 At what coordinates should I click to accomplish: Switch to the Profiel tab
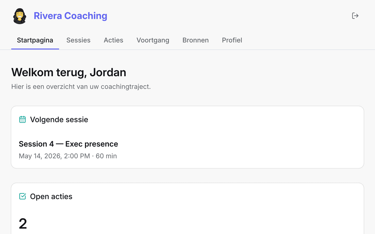pos(232,40)
